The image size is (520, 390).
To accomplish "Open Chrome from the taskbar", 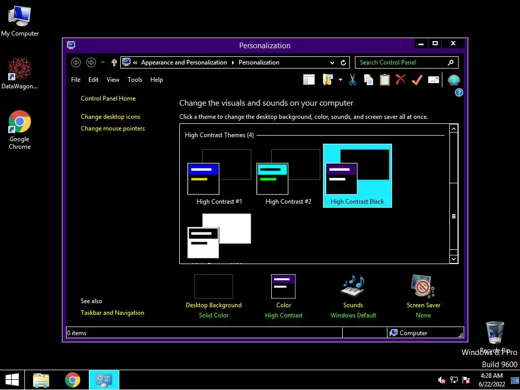I will click(x=72, y=380).
